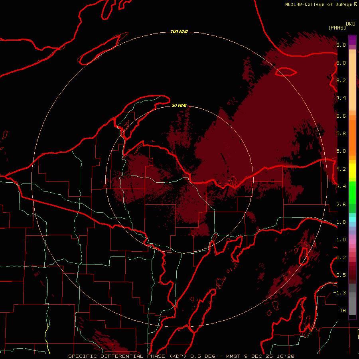Click the 5.0 value on the scale
This screenshot has height=359, width=359.
point(341,151)
